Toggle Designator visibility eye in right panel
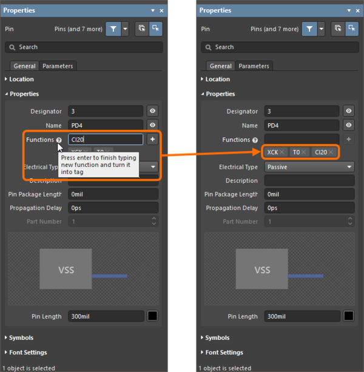The height and width of the screenshot is (372, 364). pyautogui.click(x=349, y=111)
